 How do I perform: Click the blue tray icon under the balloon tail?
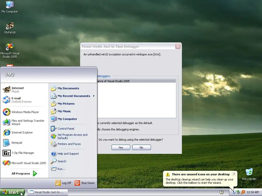click(x=234, y=192)
